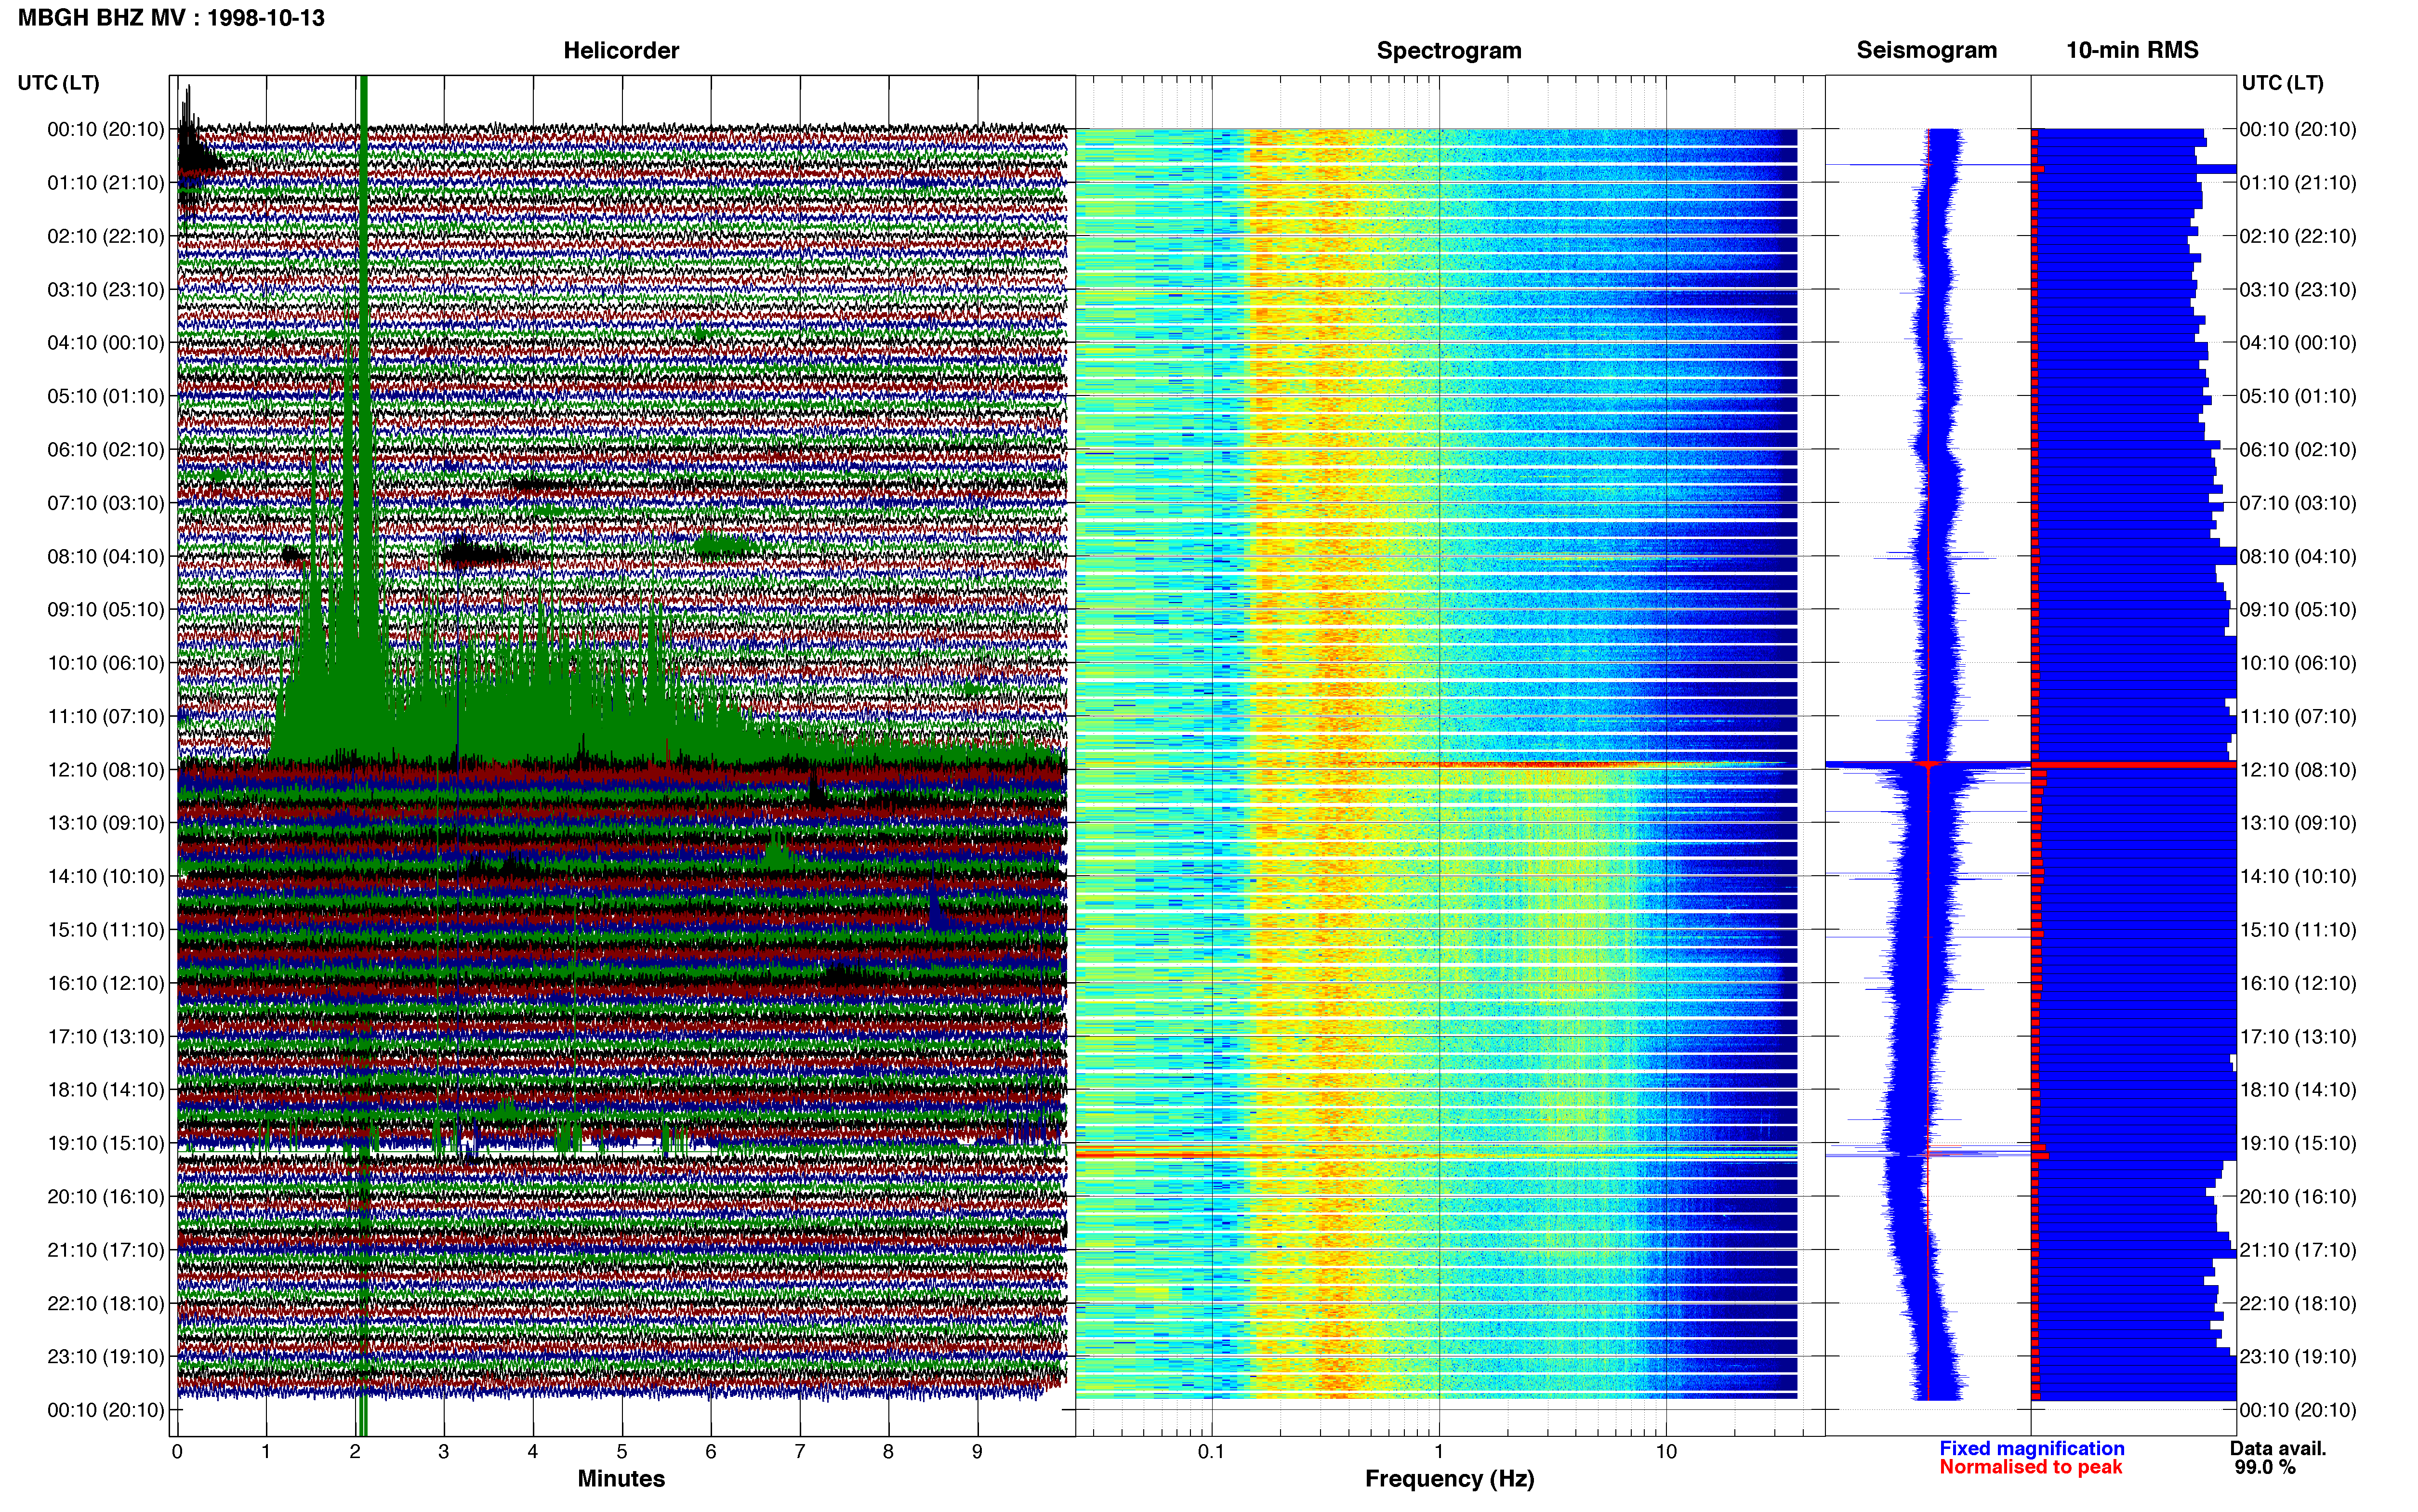Screen dimensions: 2418x1512
Task: Click the left-axis time label '19:10 (15:10)'
Action: tap(106, 1143)
